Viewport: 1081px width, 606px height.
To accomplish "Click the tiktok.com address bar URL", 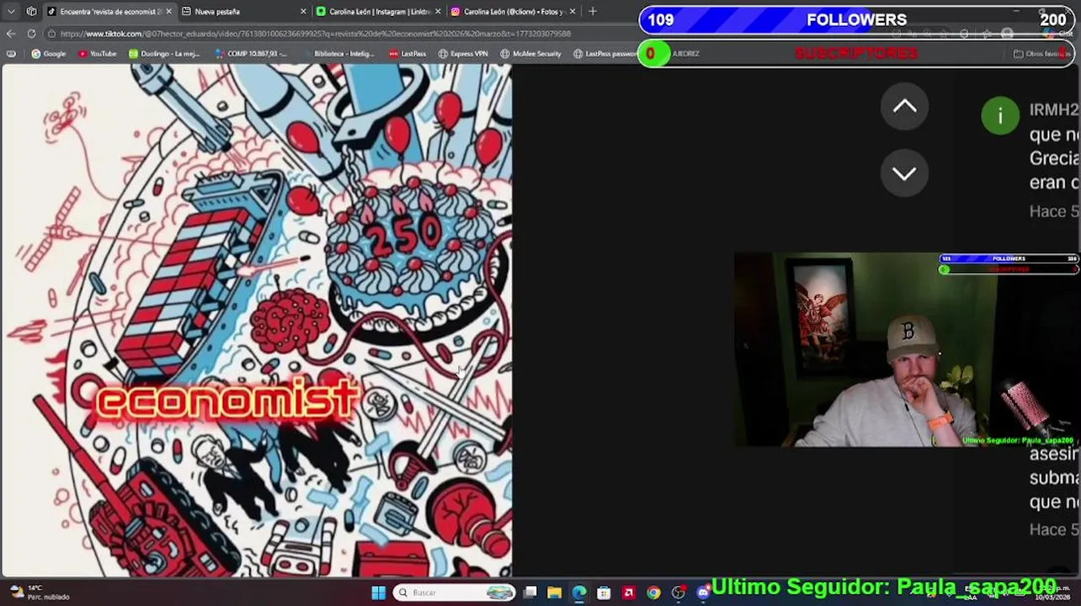I will click(x=316, y=34).
